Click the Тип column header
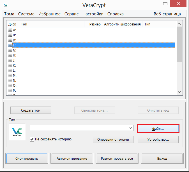 point(158,24)
